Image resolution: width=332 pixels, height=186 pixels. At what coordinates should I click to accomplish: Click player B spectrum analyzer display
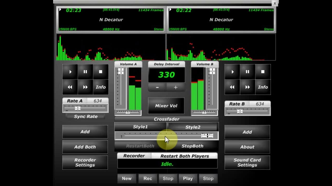(221, 47)
